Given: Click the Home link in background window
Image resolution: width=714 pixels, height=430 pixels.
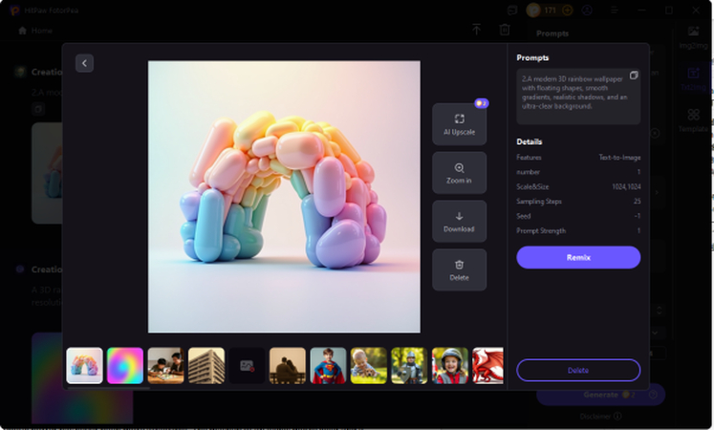Looking at the screenshot, I should (36, 31).
